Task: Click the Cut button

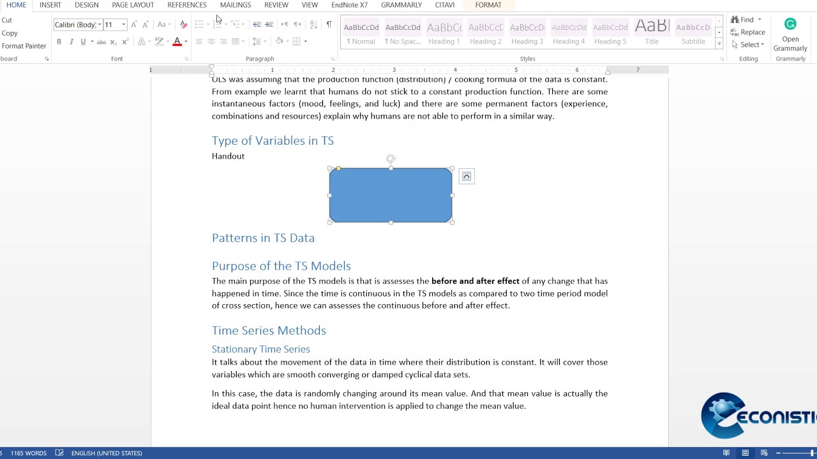Action: point(6,20)
